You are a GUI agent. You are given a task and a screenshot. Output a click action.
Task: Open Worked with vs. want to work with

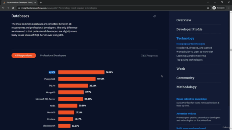[x=195, y=52]
